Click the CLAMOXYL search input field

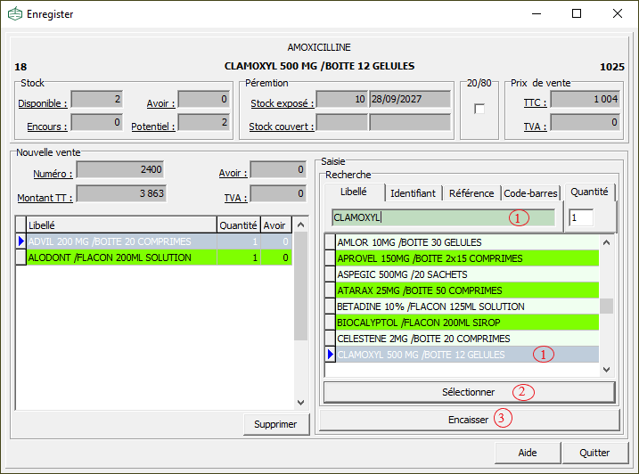(444, 217)
